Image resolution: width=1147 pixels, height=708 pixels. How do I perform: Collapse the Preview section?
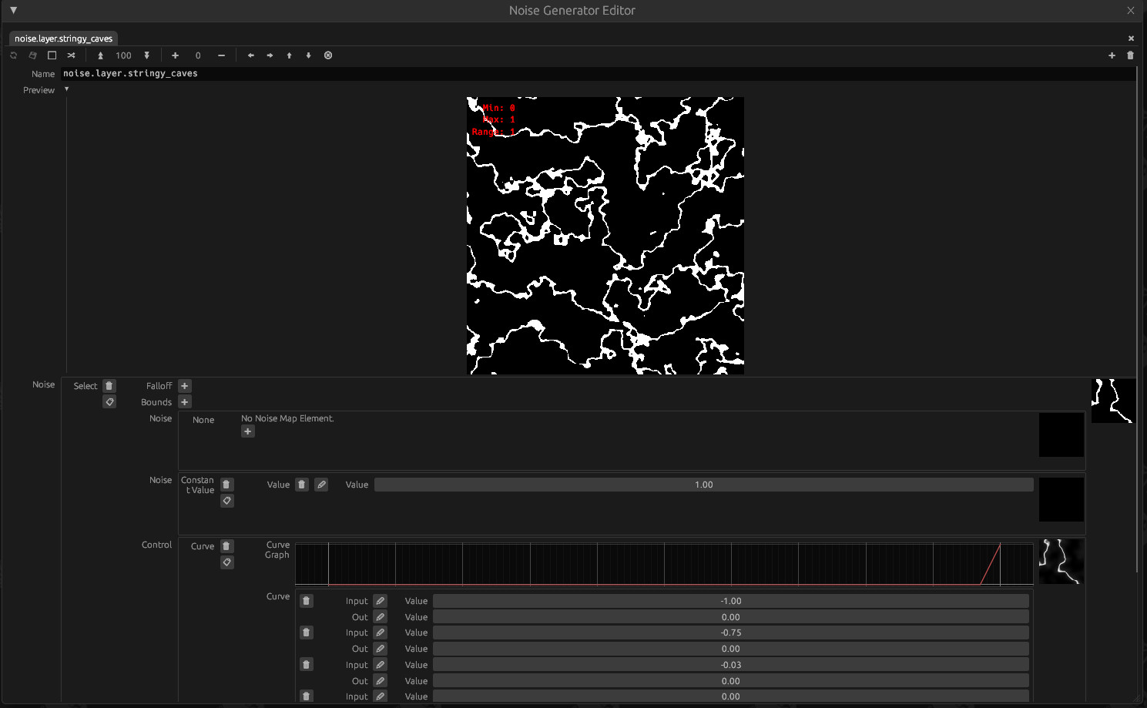66,89
